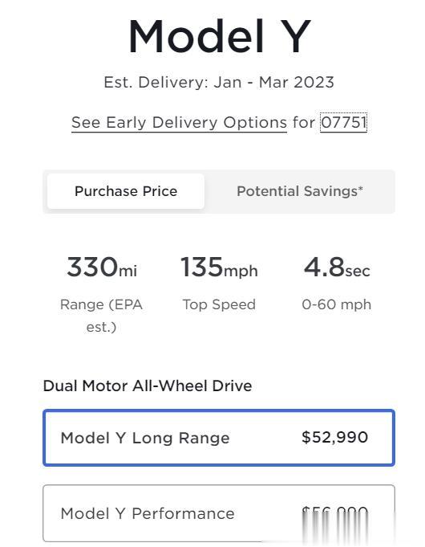Click the 4.8sec acceleration figure
The height and width of the screenshot is (547, 425).
[x=337, y=267]
